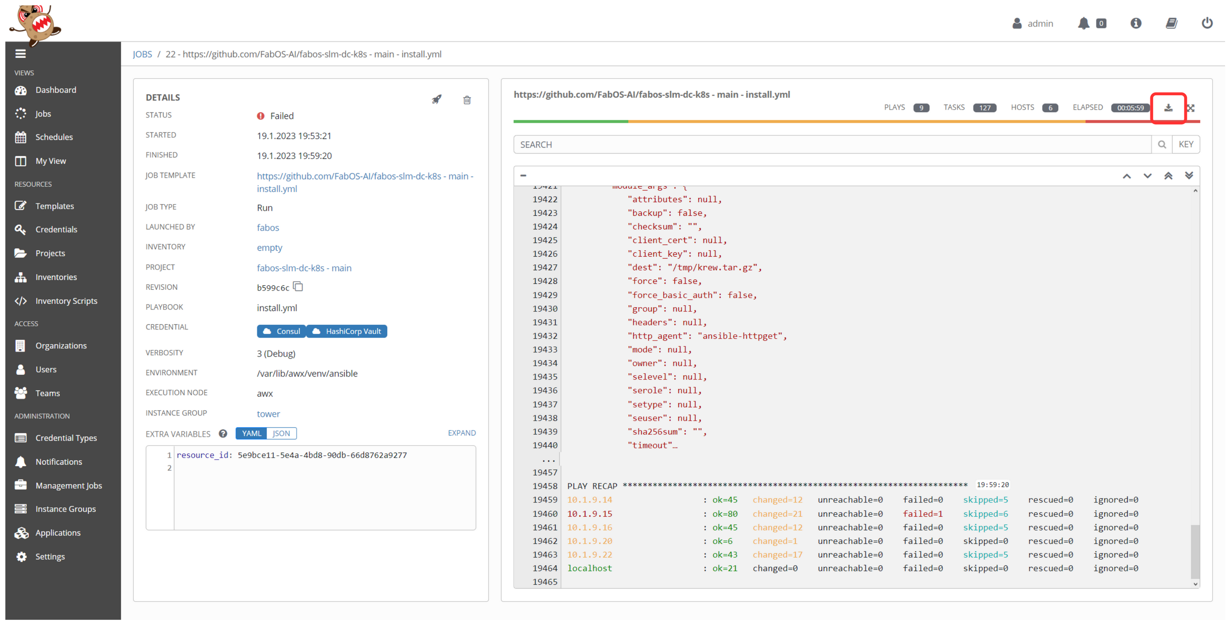Go up one page in output

pos(1126,176)
